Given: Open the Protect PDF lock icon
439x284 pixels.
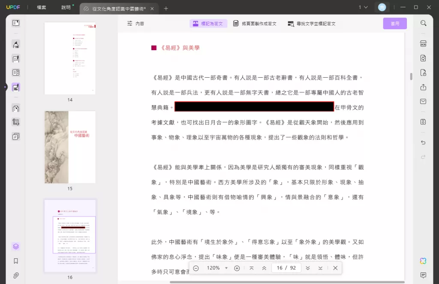Looking at the screenshot, I should click(423, 73).
